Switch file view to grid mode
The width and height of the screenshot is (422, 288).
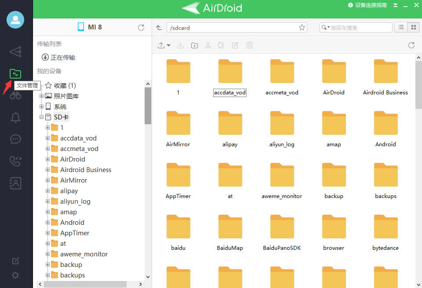point(413,27)
